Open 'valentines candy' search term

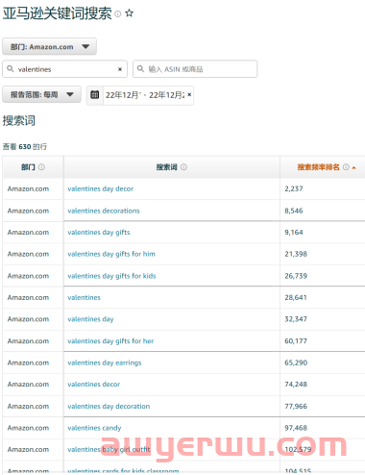[94, 428]
